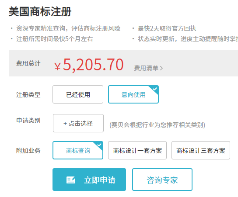Click the 最快2天取得官方回执 bullet point
Viewport: 238px width, 197px height.
(167, 28)
